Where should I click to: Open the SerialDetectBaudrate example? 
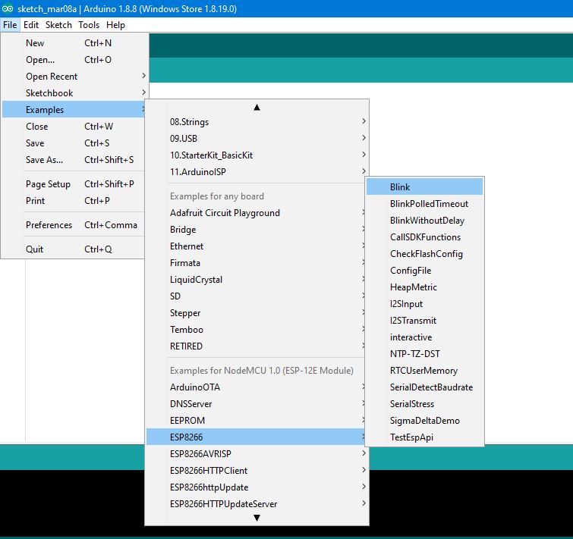point(425,387)
